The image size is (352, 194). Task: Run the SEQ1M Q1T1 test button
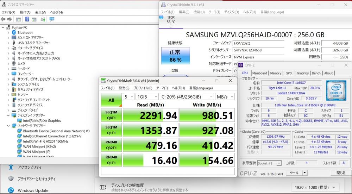click(111, 130)
